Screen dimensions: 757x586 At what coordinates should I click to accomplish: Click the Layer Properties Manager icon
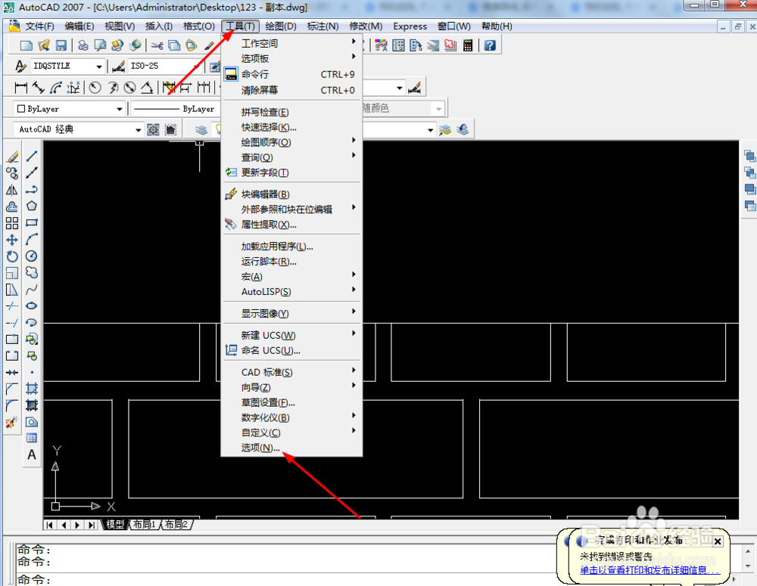201,130
